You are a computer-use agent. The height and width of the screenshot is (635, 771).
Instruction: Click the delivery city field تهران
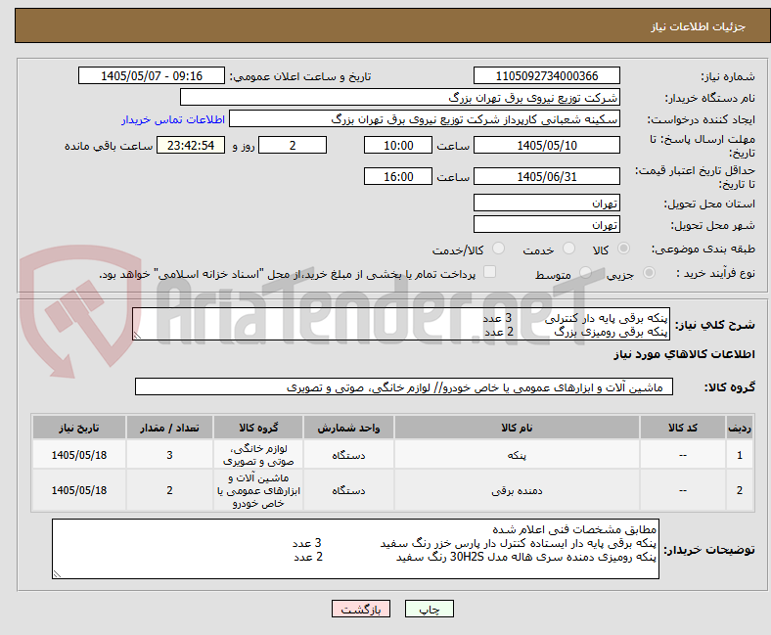546,224
